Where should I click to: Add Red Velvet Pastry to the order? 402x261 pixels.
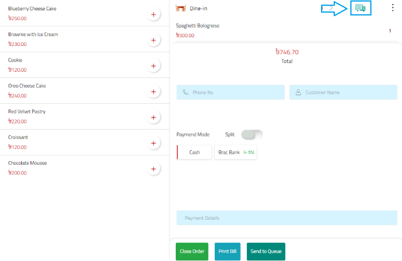point(153,118)
